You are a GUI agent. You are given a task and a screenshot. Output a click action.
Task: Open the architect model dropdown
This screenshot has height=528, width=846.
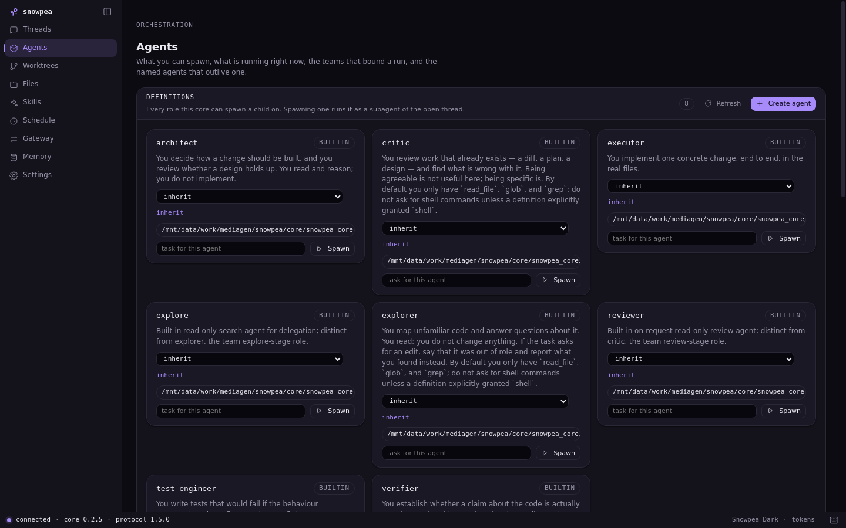click(x=250, y=197)
